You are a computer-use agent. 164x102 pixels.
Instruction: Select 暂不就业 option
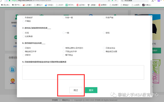[68, 55]
